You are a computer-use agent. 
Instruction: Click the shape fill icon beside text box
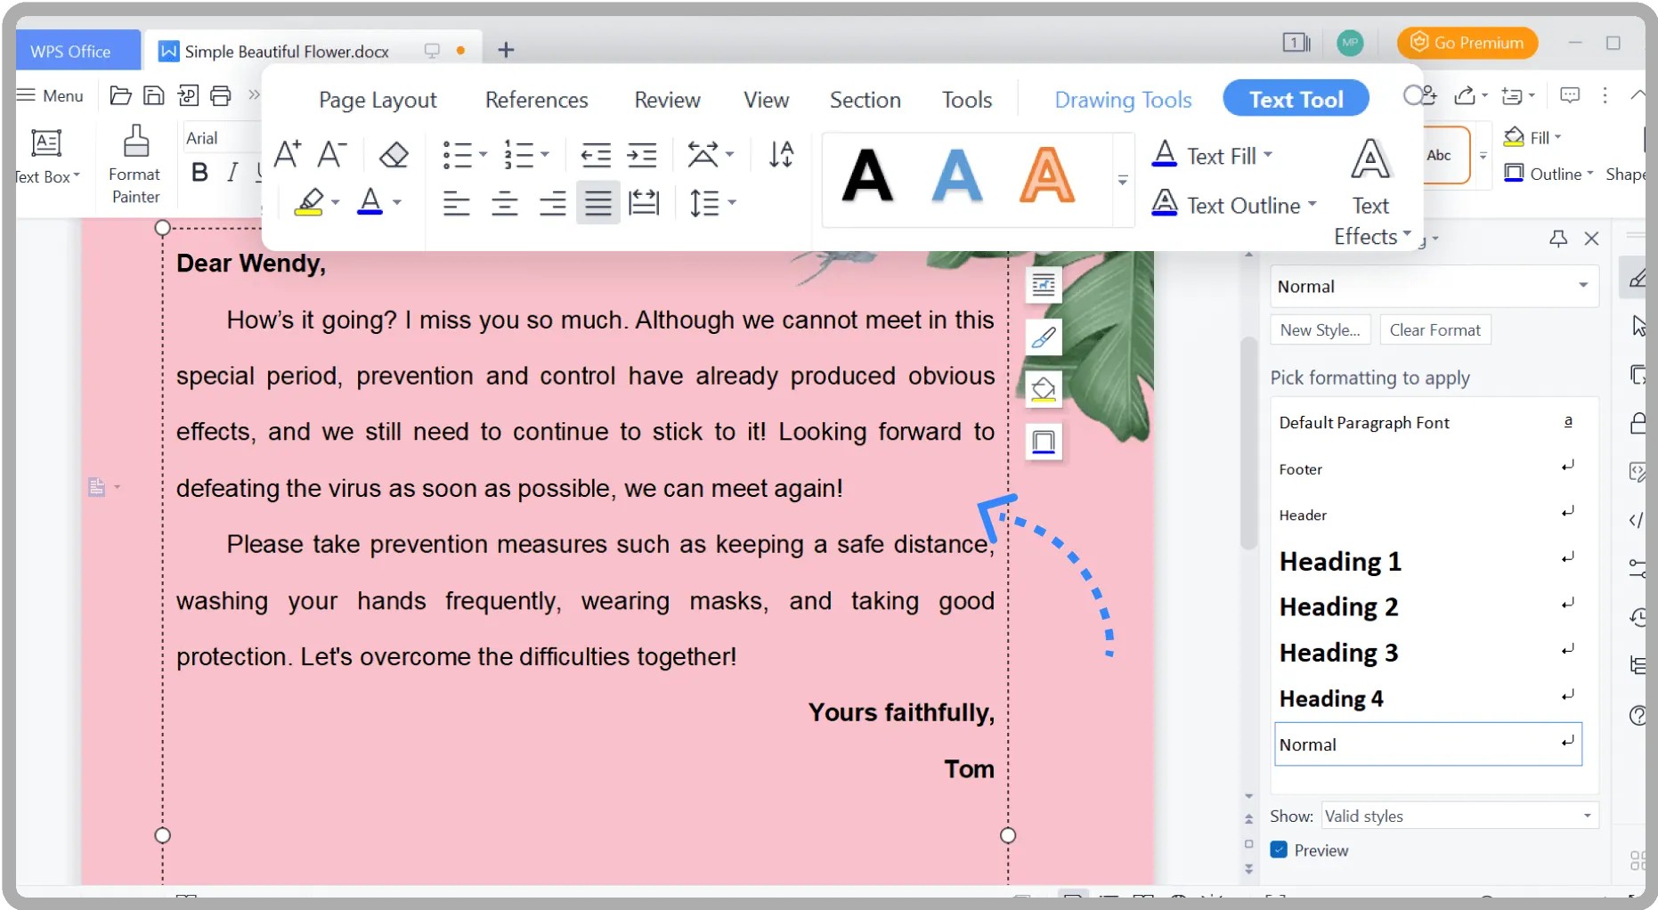(x=1044, y=389)
